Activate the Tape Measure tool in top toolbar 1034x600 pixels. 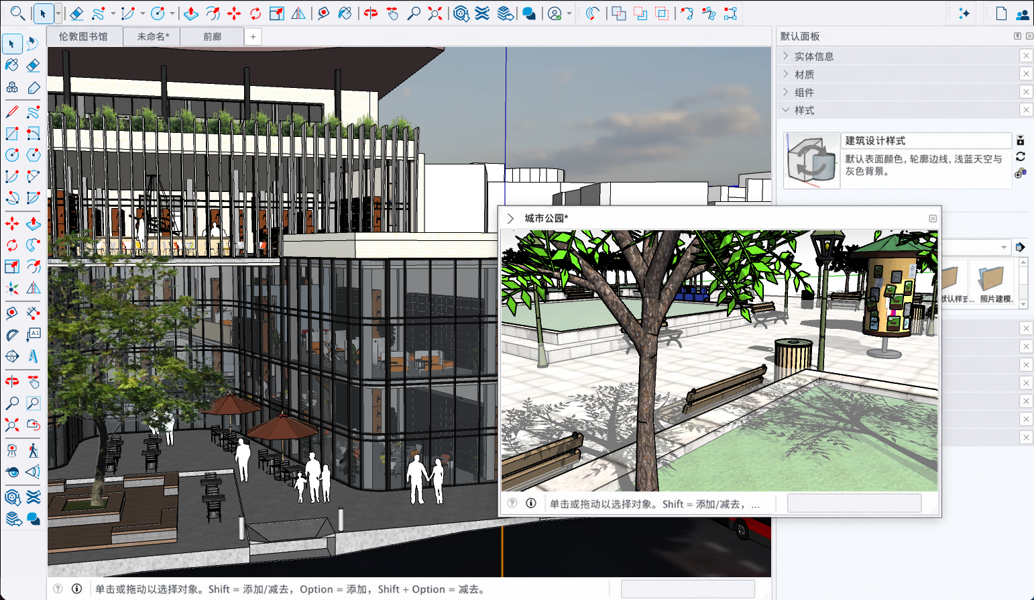pyautogui.click(x=323, y=13)
